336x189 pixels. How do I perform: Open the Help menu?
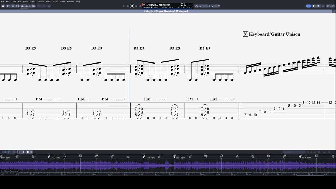point(78,2)
